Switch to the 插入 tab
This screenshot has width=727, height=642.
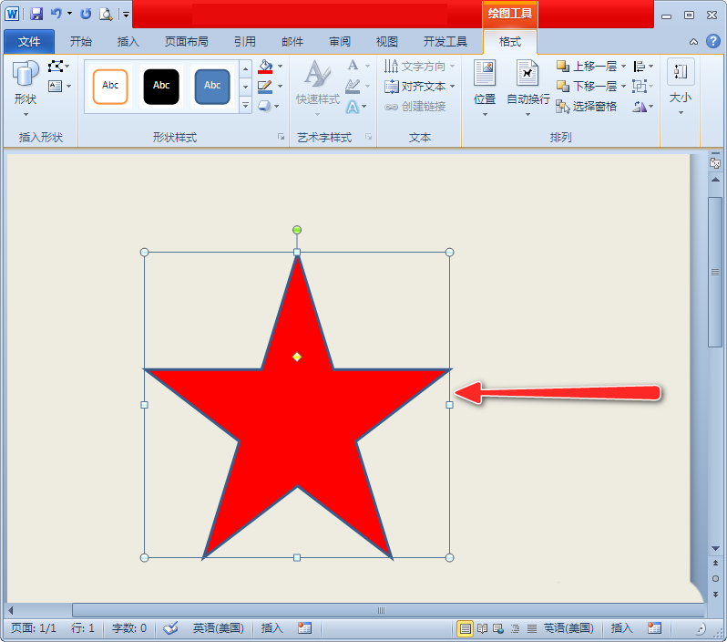point(128,42)
